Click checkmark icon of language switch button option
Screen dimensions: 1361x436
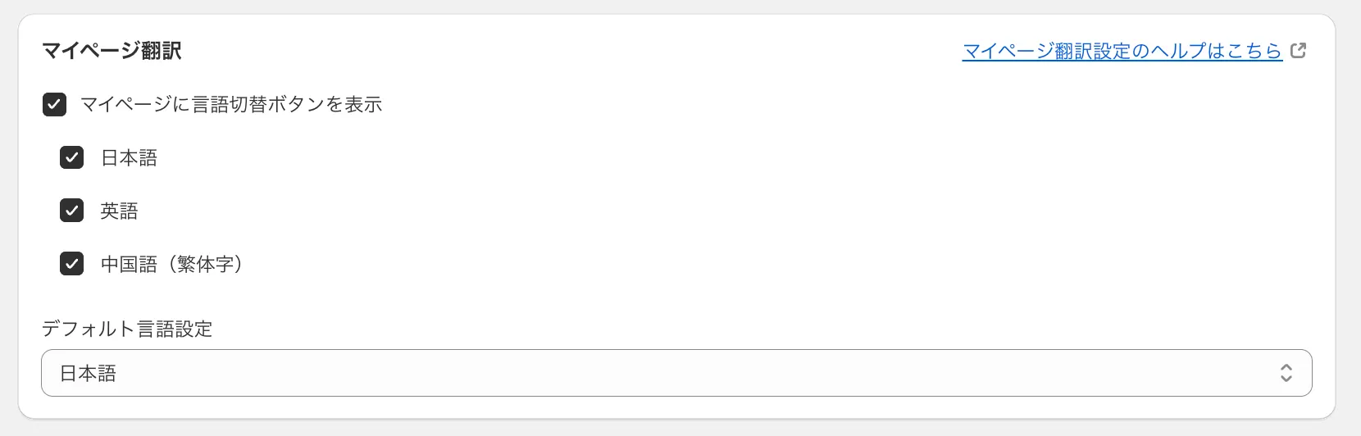54,104
